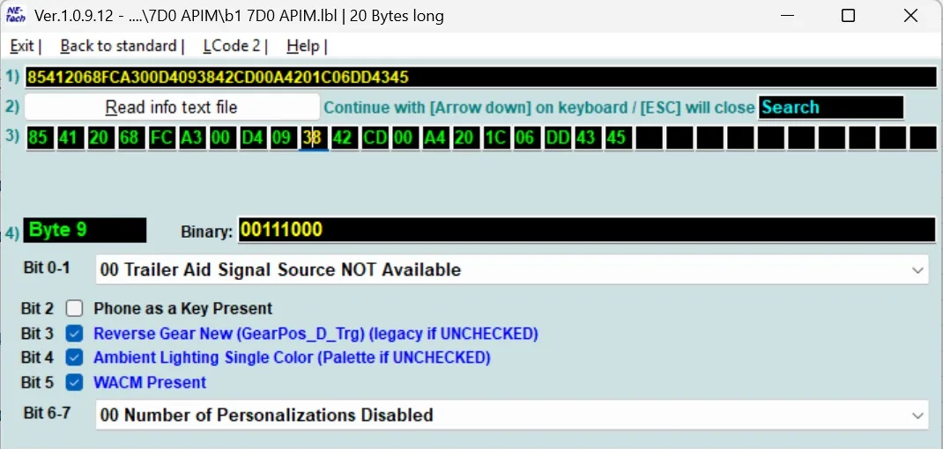Open the Help menu

(302, 47)
